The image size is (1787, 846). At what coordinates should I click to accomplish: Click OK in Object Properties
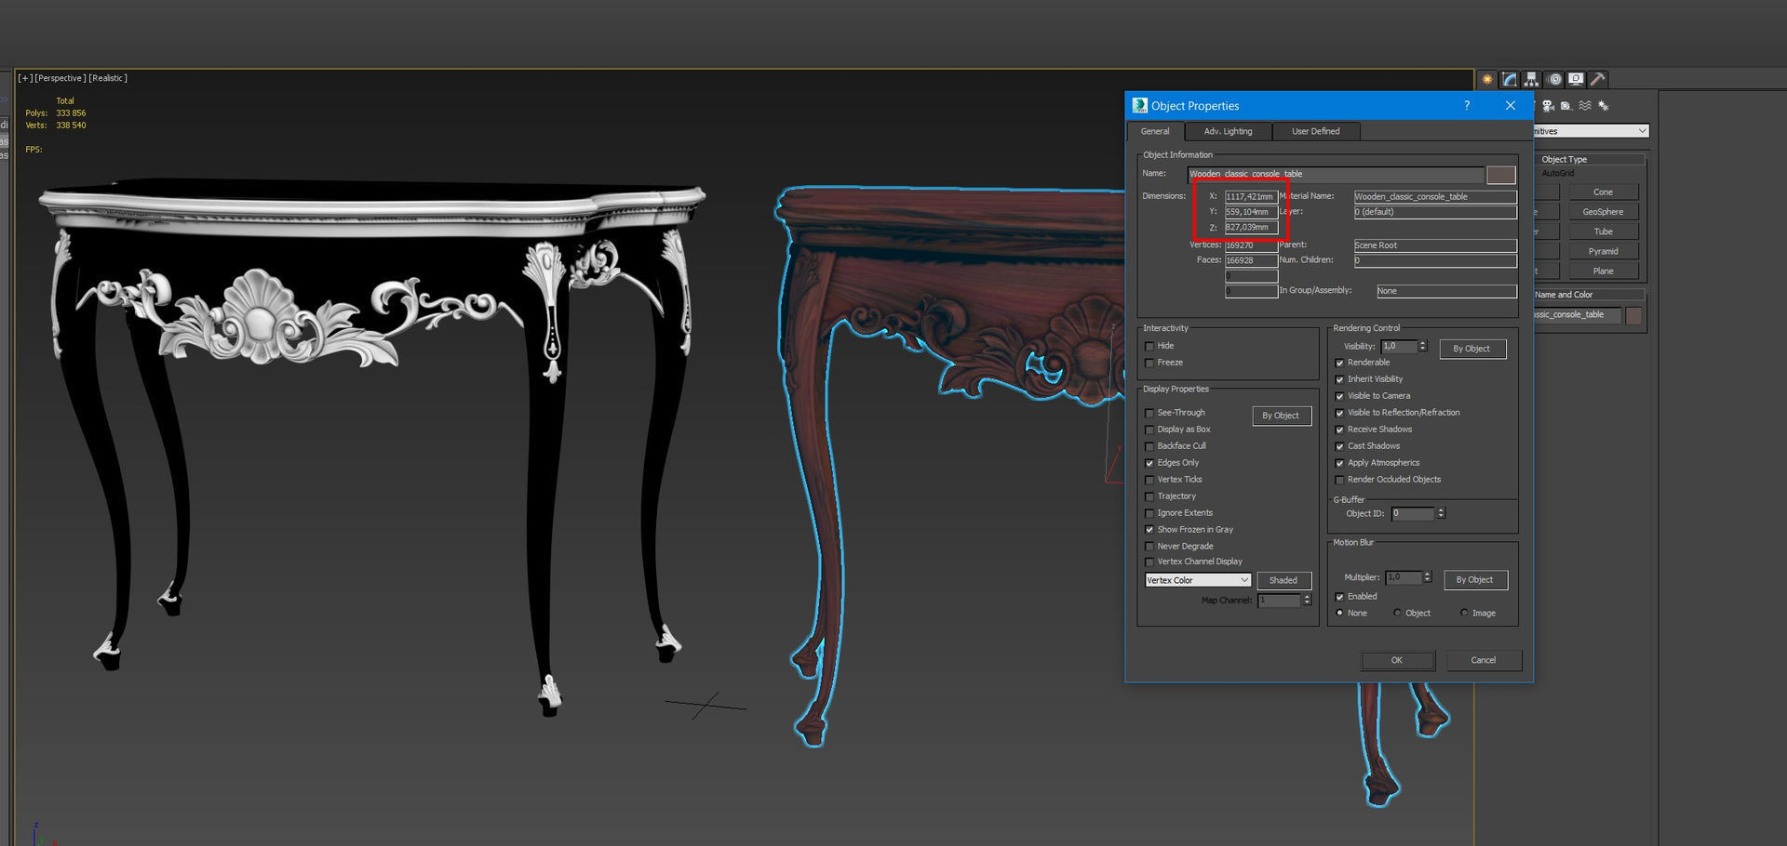pyautogui.click(x=1397, y=660)
